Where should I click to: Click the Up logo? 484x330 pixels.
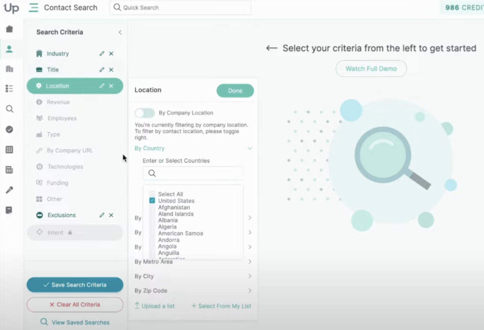pyautogui.click(x=11, y=8)
